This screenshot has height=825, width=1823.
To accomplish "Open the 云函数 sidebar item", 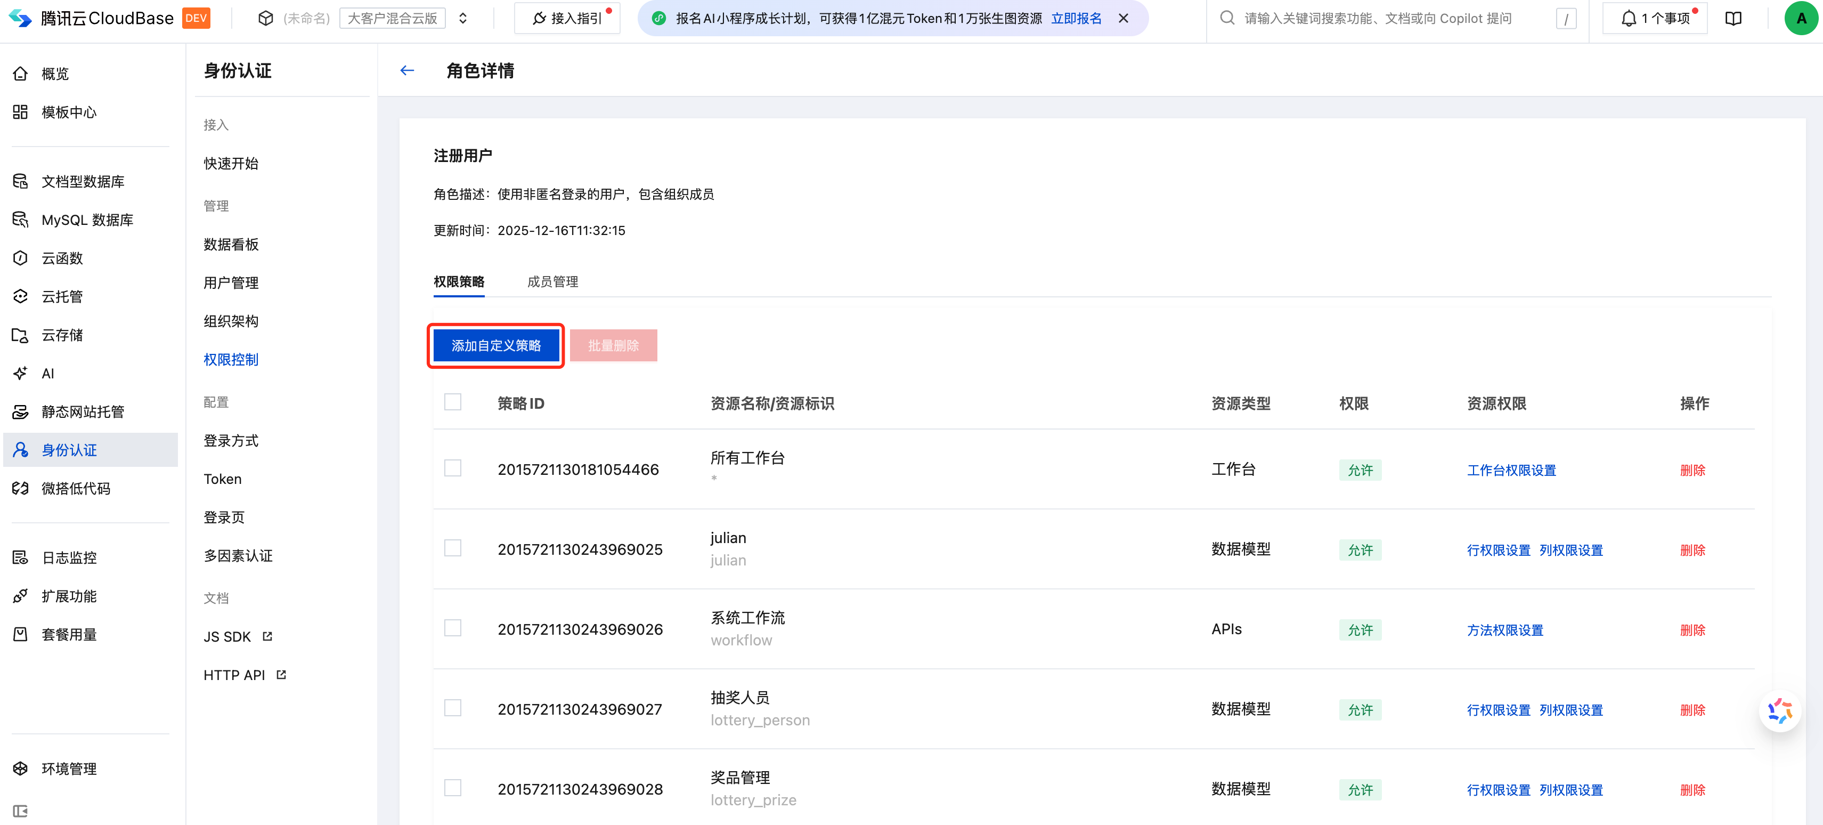I will pos(62,258).
